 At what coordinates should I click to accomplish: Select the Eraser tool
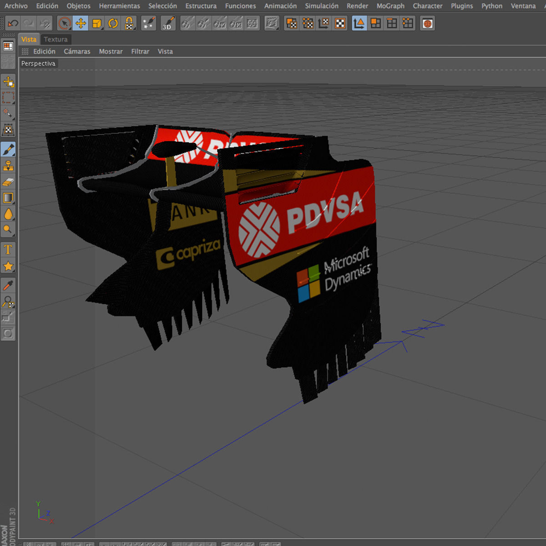[x=8, y=182]
